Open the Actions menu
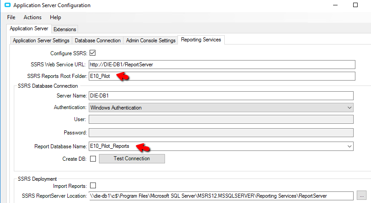This screenshot has width=371, height=203. point(33,17)
